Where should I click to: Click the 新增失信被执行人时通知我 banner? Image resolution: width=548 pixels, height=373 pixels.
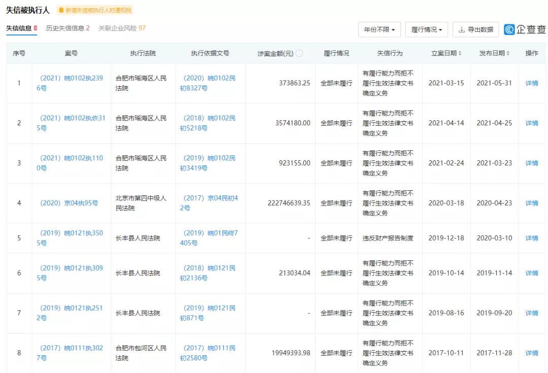[94, 9]
